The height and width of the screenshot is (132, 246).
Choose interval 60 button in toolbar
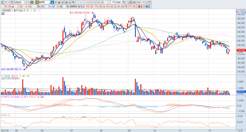[x=98, y=2]
